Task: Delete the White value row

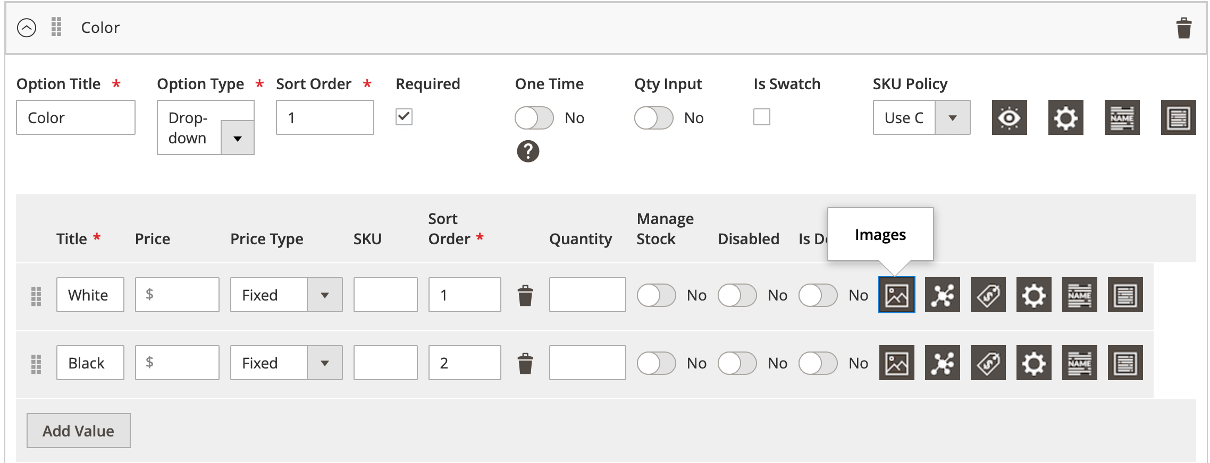Action: point(525,296)
